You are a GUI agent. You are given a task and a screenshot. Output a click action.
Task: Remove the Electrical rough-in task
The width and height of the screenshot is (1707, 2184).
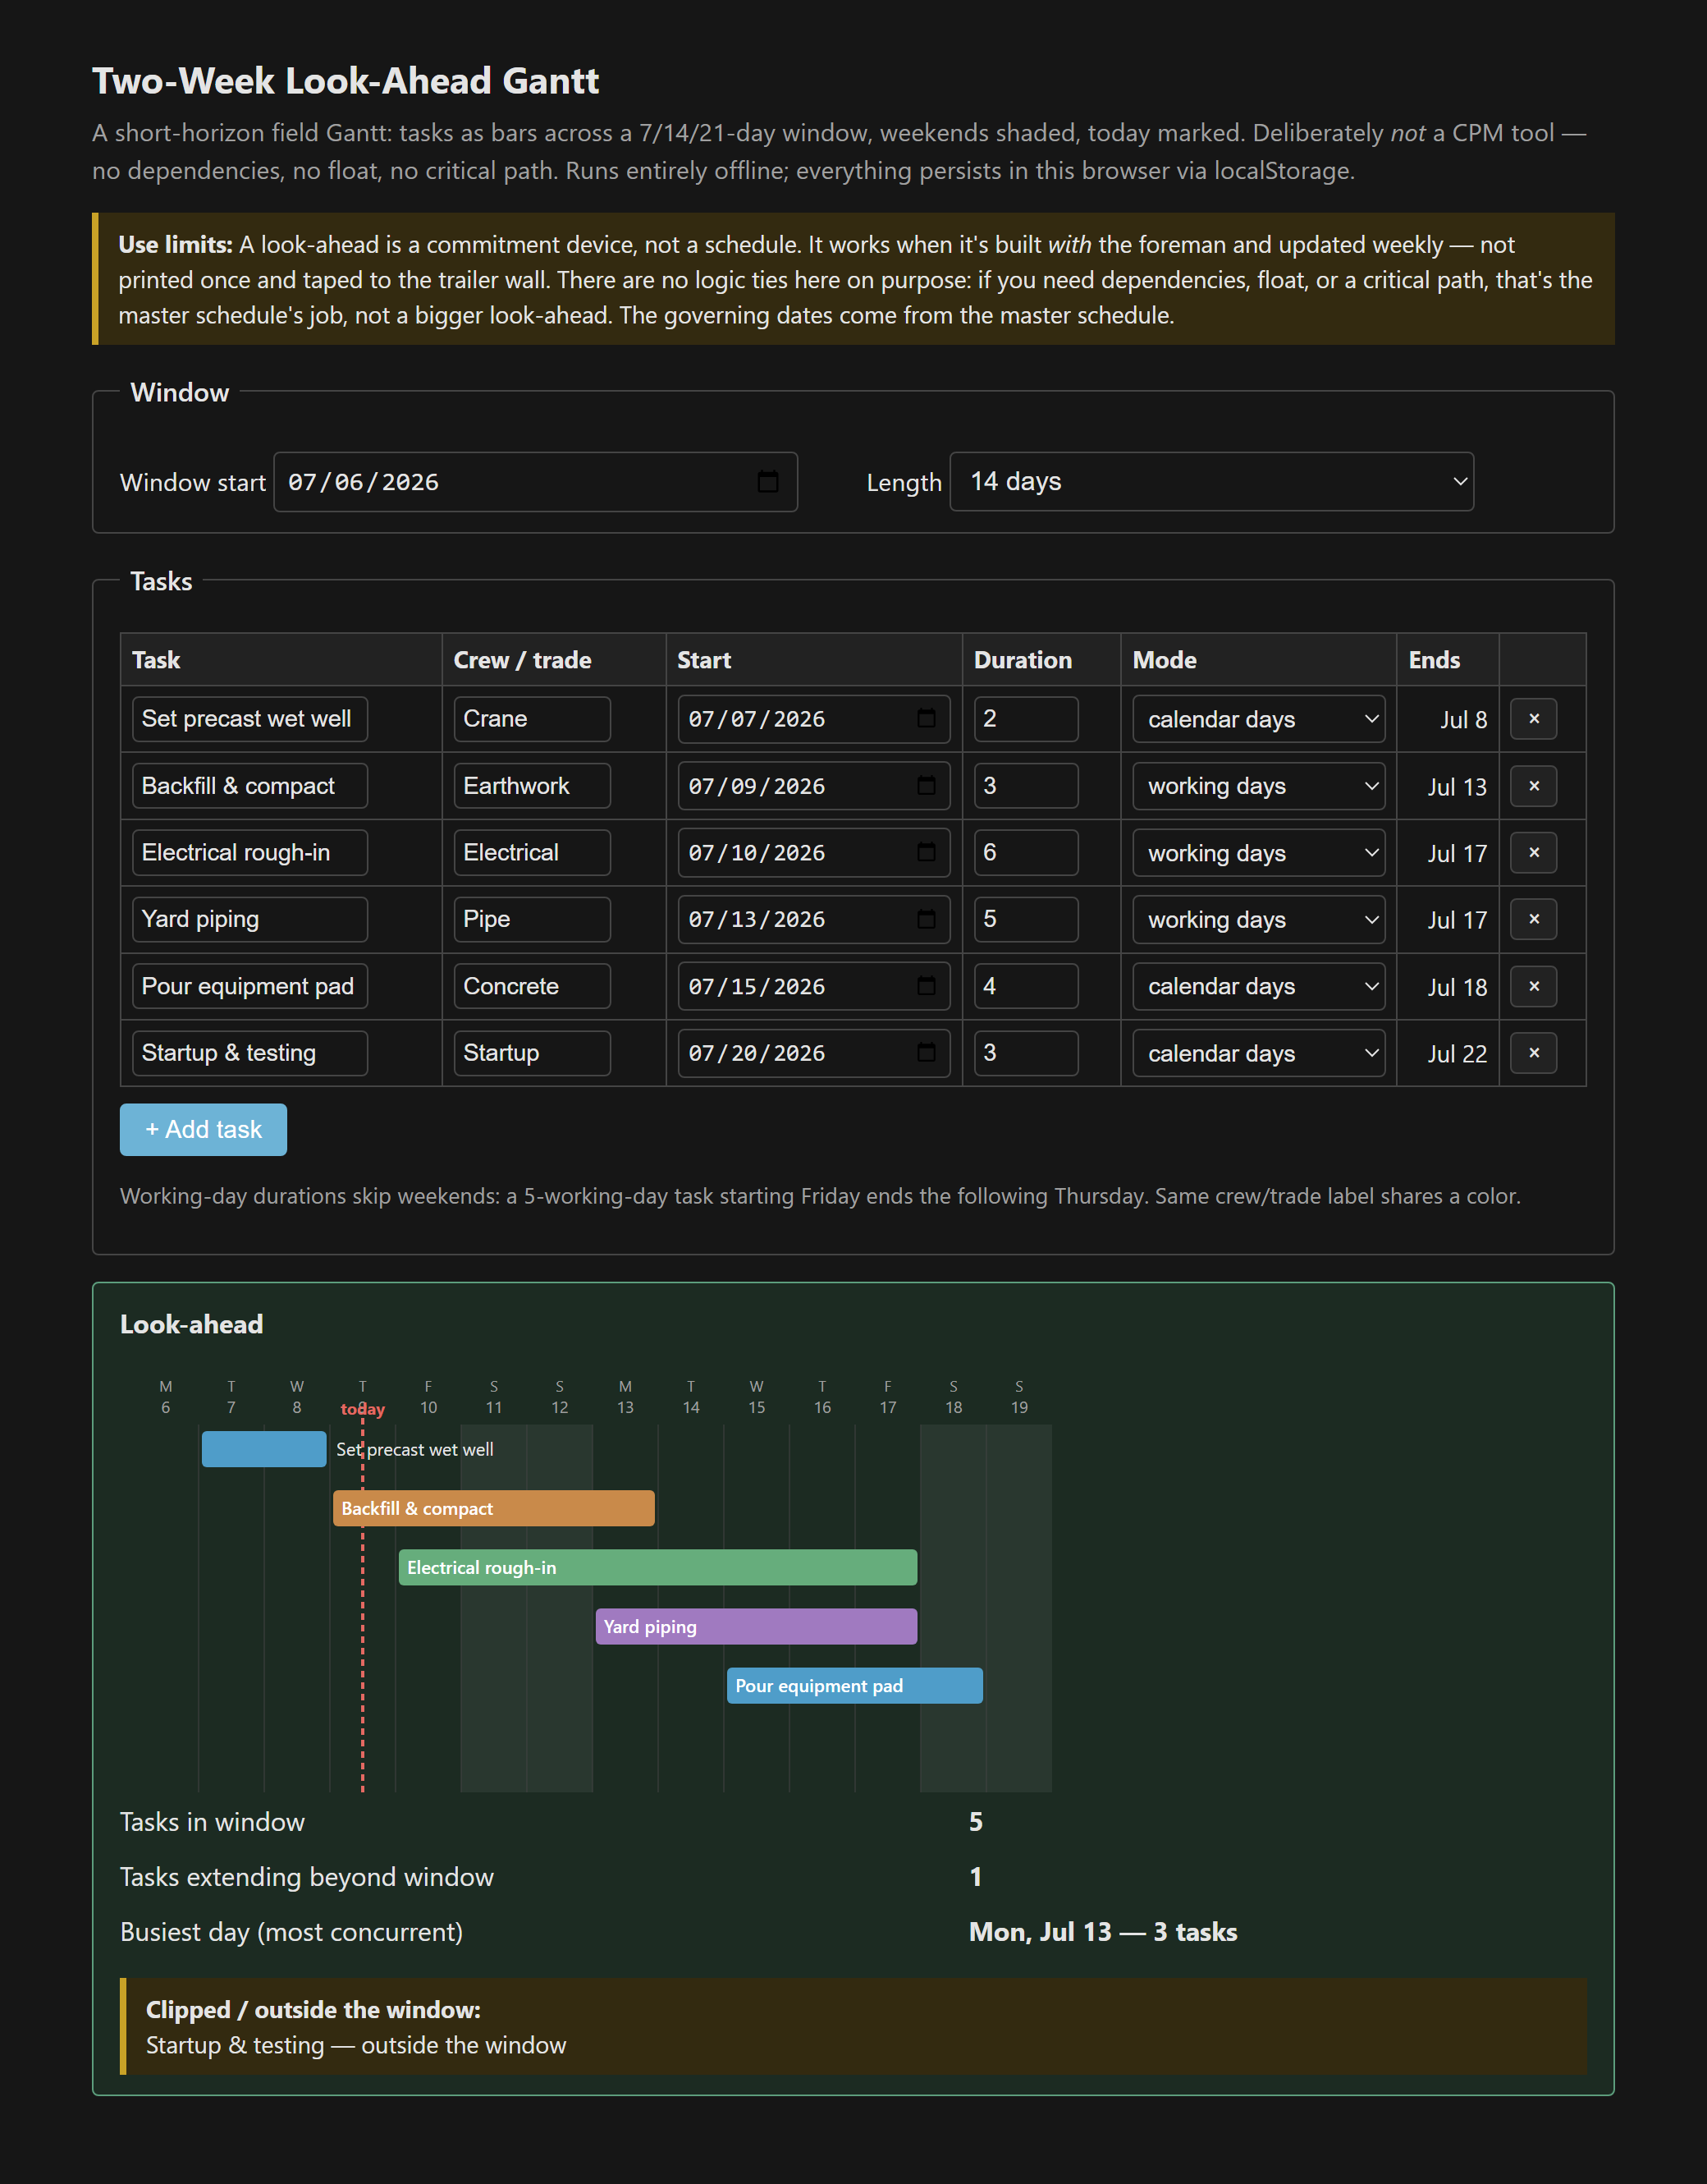click(1534, 853)
